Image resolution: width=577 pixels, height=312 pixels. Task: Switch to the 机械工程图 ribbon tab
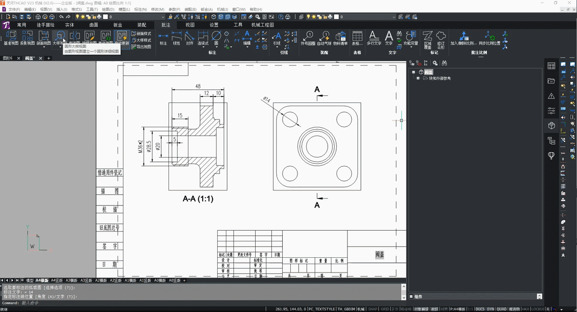(263, 25)
